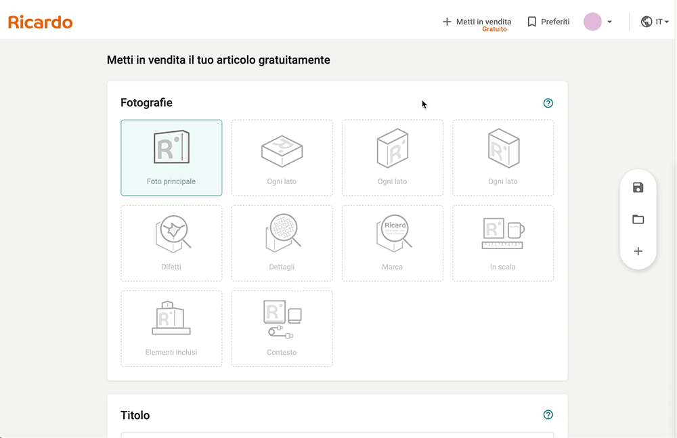The height and width of the screenshot is (438, 677).
Task: Open the IT language dropdown
Action: point(662,22)
